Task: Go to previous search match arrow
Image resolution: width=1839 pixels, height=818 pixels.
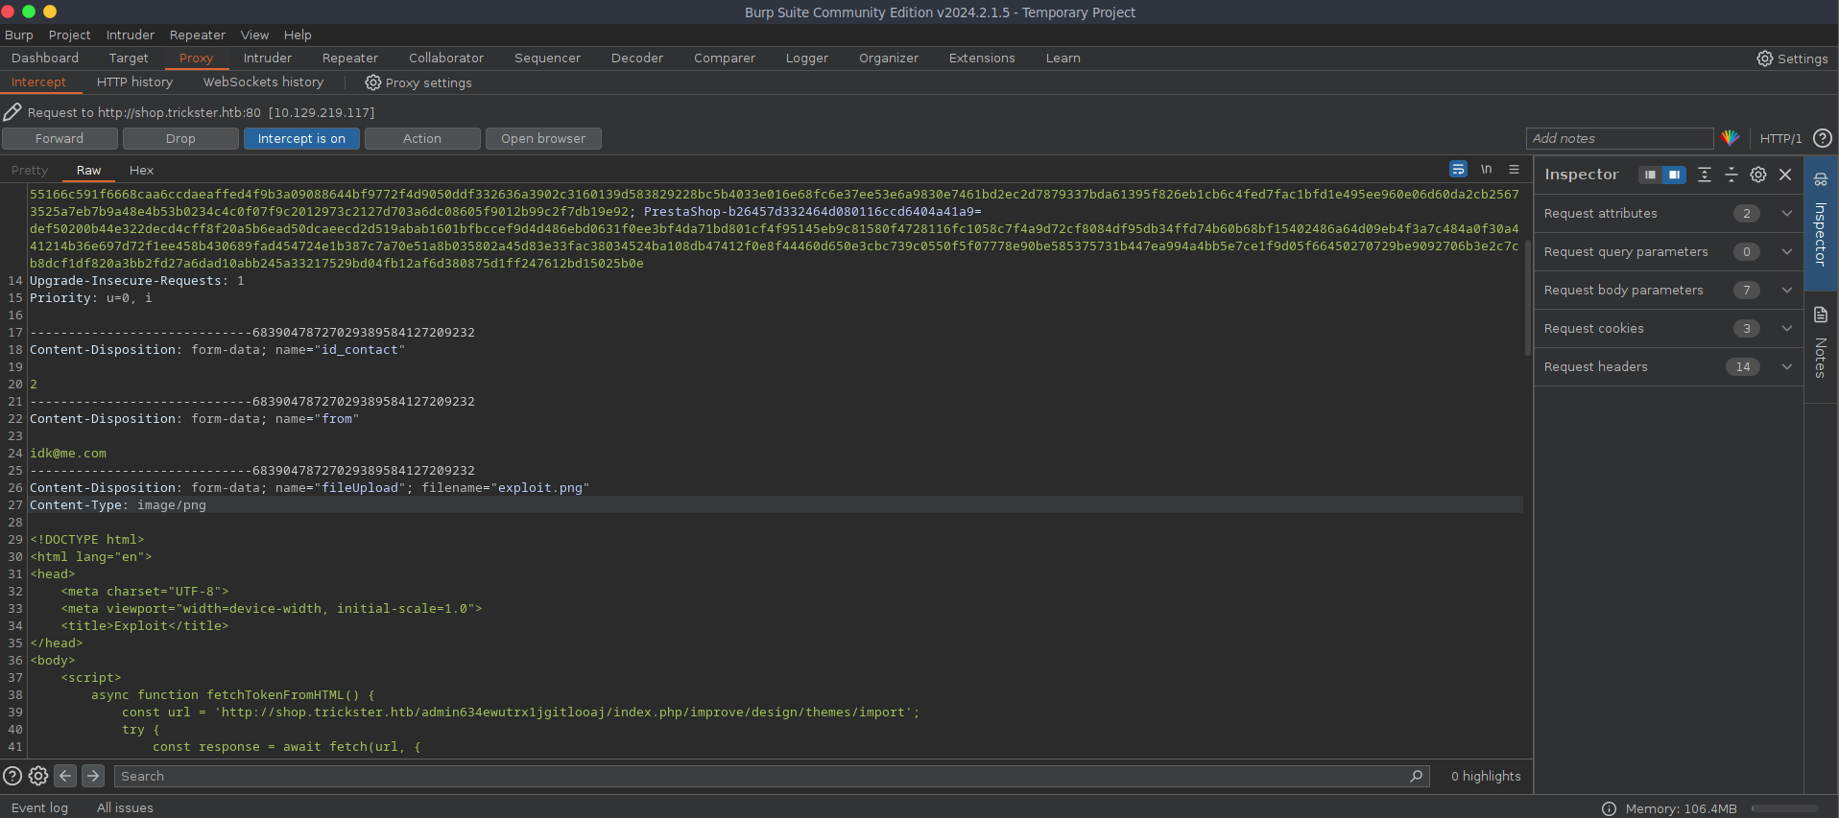Action: point(65,776)
